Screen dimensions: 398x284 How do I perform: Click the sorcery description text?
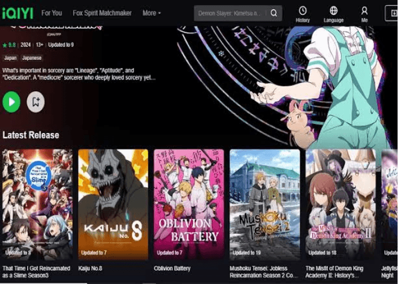click(x=78, y=74)
